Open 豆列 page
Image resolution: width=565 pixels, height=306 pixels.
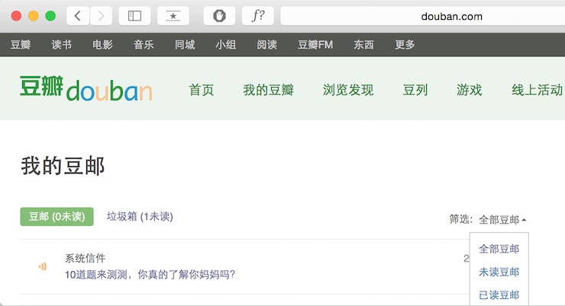coord(415,90)
